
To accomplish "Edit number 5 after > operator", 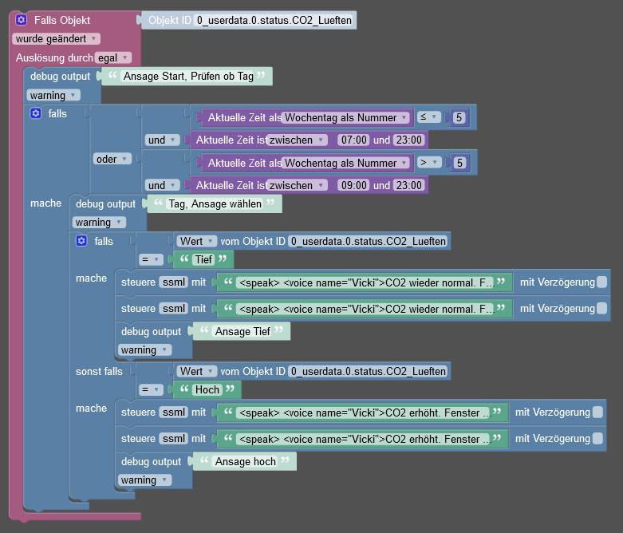I will pos(459,163).
